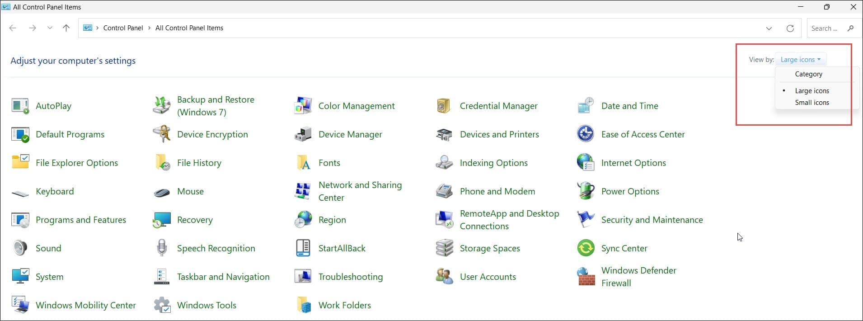
Task: Click the RemoteApp and Desktop Connections icon
Action: pos(444,220)
